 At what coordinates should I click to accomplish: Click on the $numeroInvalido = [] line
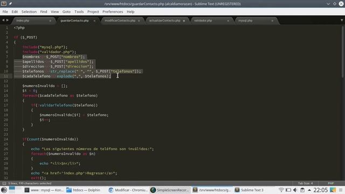click(45, 86)
